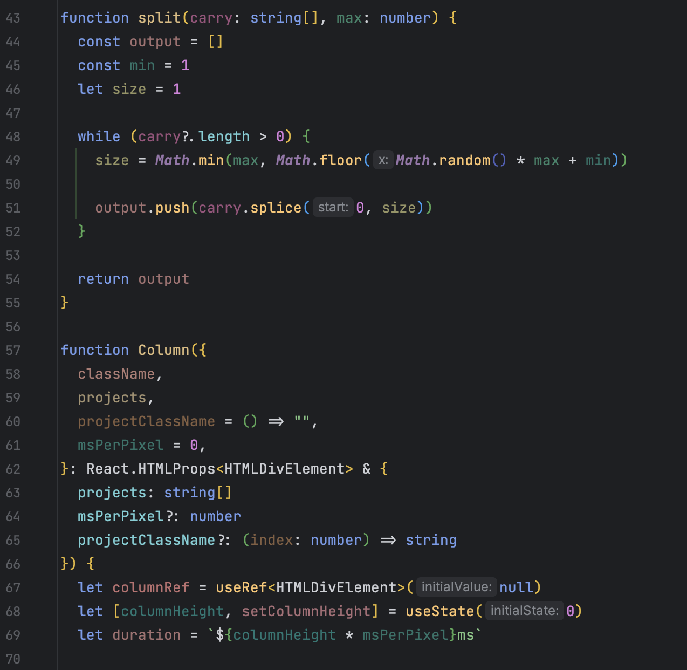Viewport: 687px width, 670px height.
Task: Click the split function name on line 43
Action: coord(159,18)
